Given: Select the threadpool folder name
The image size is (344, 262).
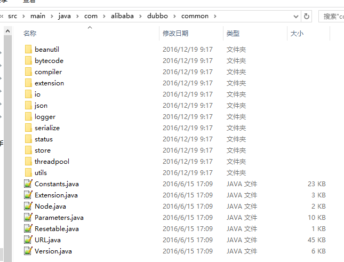Looking at the screenshot, I should pos(52,162).
